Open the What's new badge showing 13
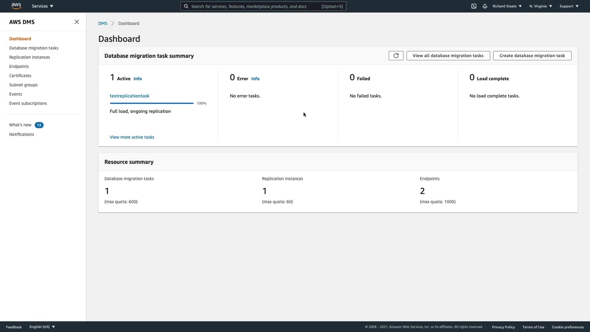 tap(39, 125)
